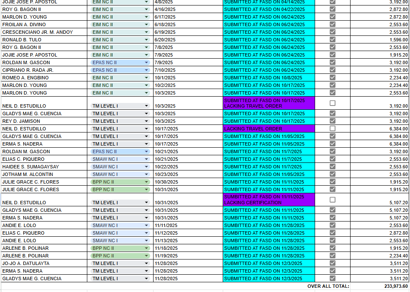The height and width of the screenshot is (292, 410).
Task: Select the FROILAN A. DIVINO cell
Action: tap(44, 24)
